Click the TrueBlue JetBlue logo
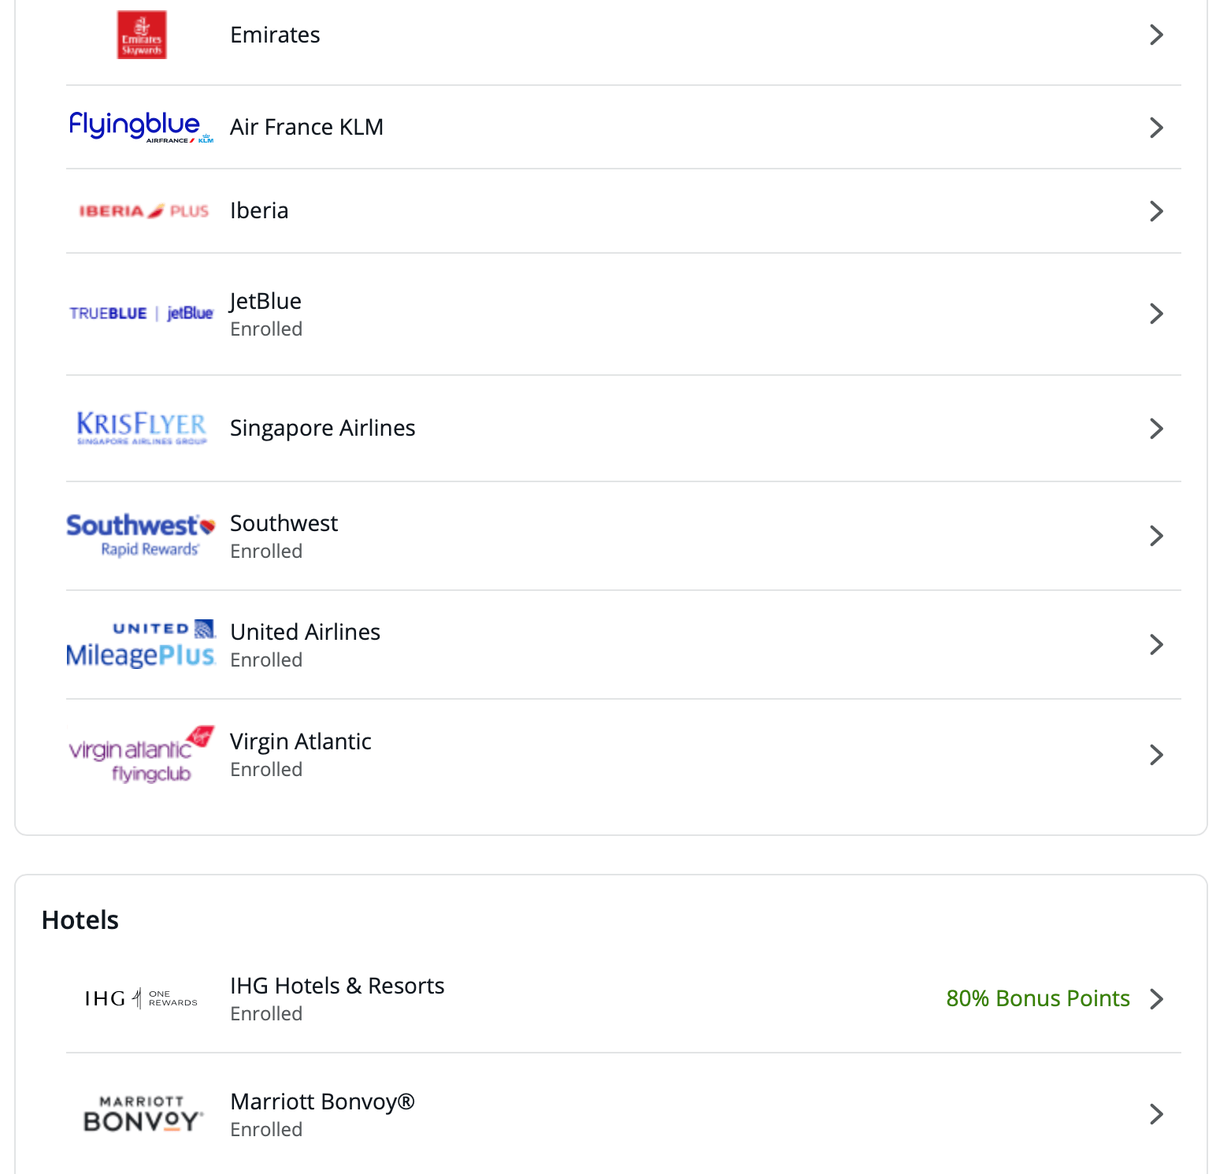 [141, 314]
